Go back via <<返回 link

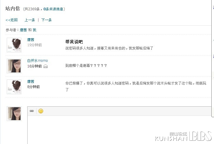point(12,20)
